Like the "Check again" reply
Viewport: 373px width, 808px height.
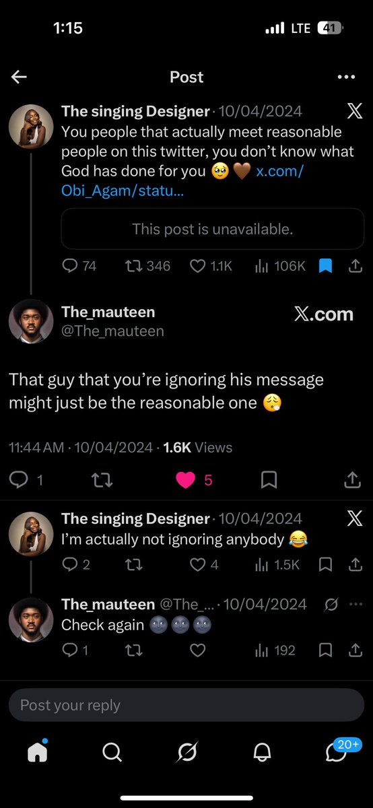(197, 650)
